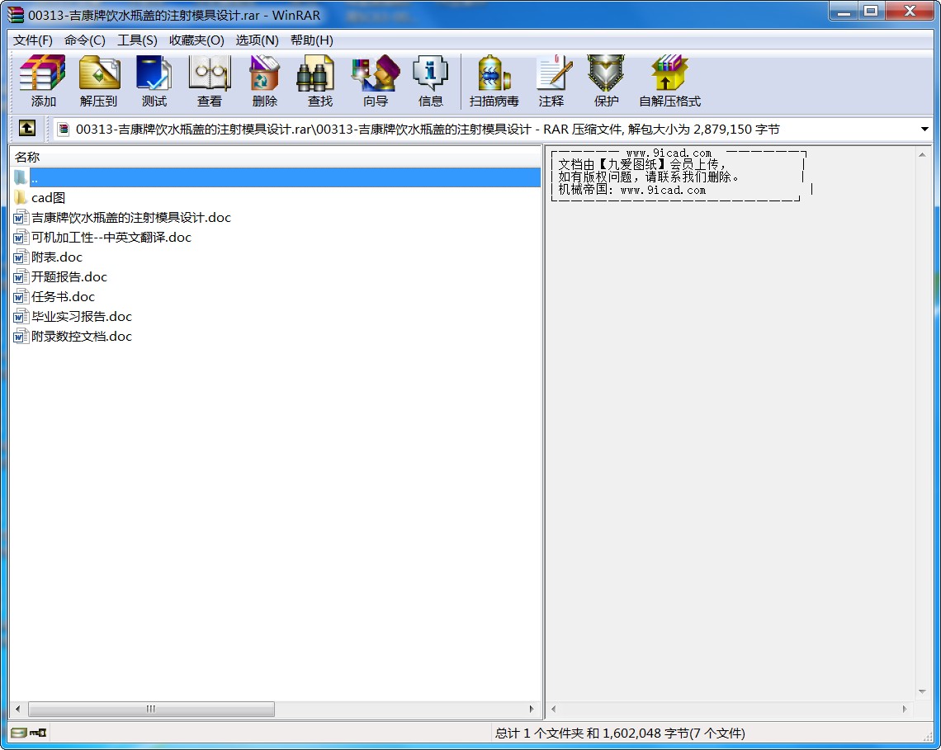Click file list scroll-right arrow

pyautogui.click(x=532, y=709)
